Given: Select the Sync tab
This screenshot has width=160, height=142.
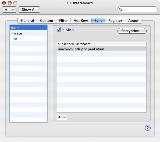Looking at the screenshot, I should pyautogui.click(x=98, y=20).
